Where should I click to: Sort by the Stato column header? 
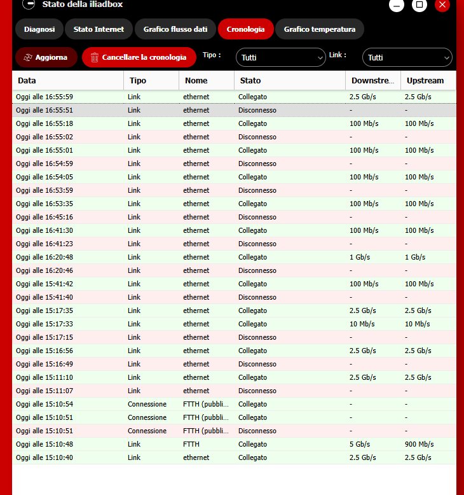(x=289, y=81)
